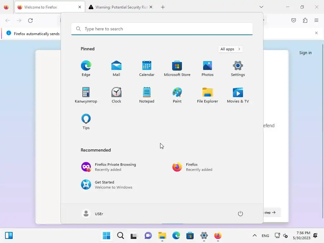Open the notification center bell
Image resolution: width=324 pixels, height=243 pixels.
[315, 235]
